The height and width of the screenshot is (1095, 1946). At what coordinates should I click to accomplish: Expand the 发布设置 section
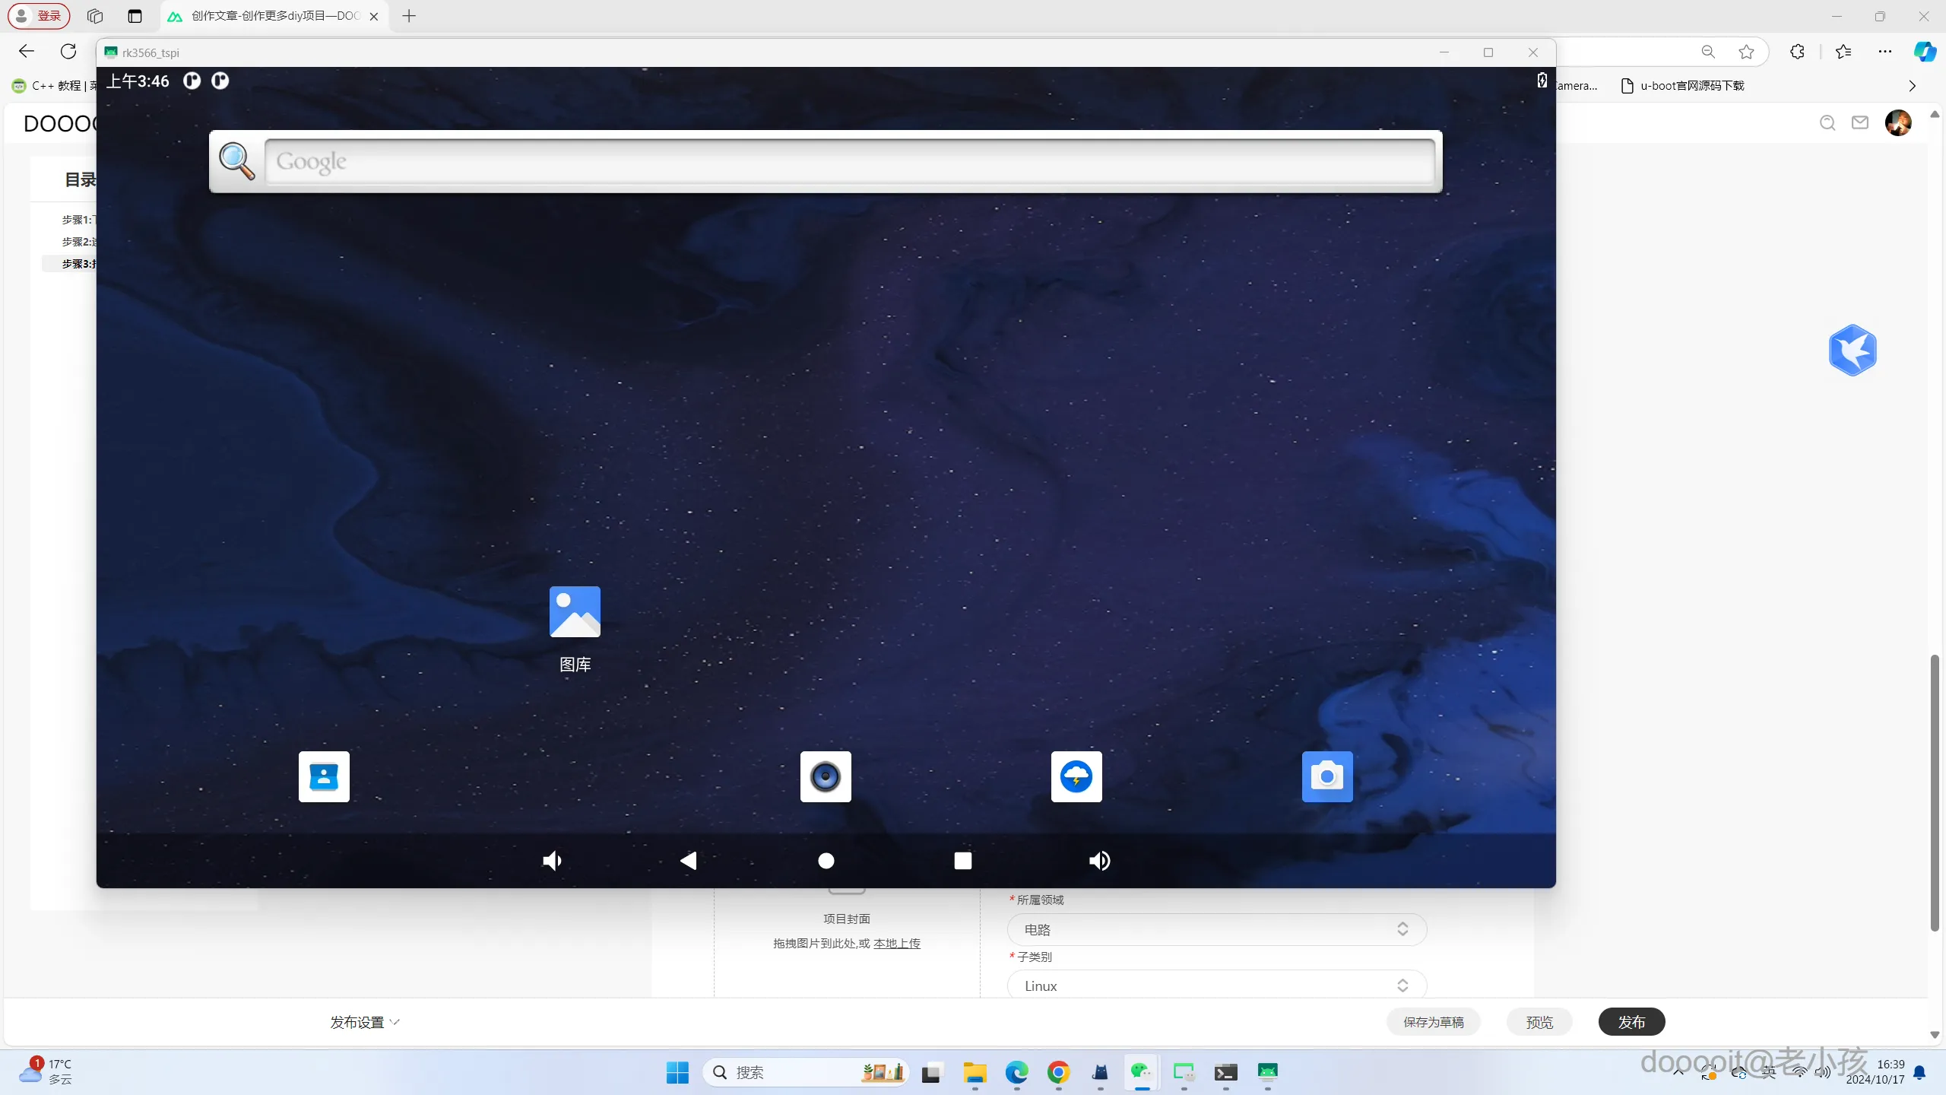364,1022
